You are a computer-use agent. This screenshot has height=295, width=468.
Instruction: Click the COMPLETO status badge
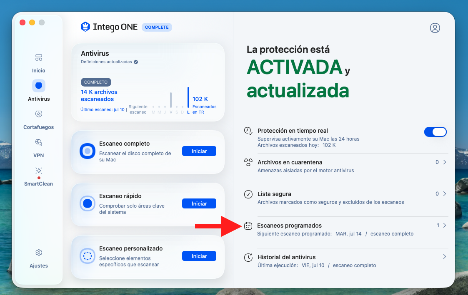click(x=96, y=82)
